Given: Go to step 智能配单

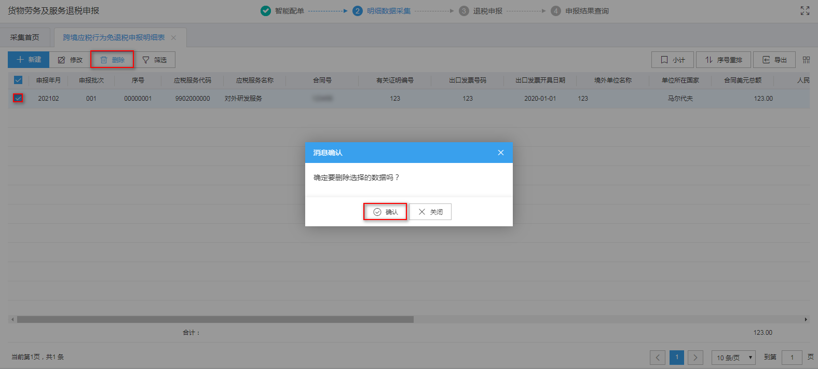Looking at the screenshot, I should pos(282,11).
